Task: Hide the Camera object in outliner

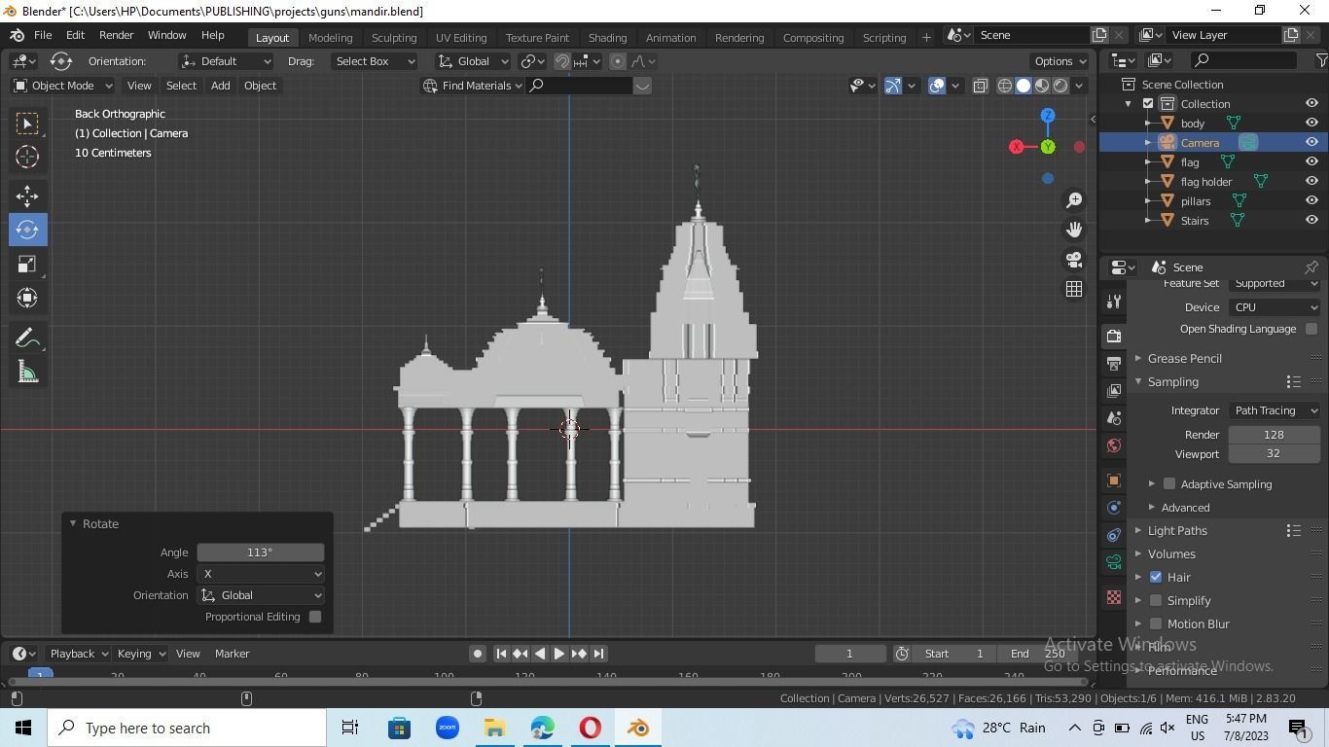Action: 1311,142
